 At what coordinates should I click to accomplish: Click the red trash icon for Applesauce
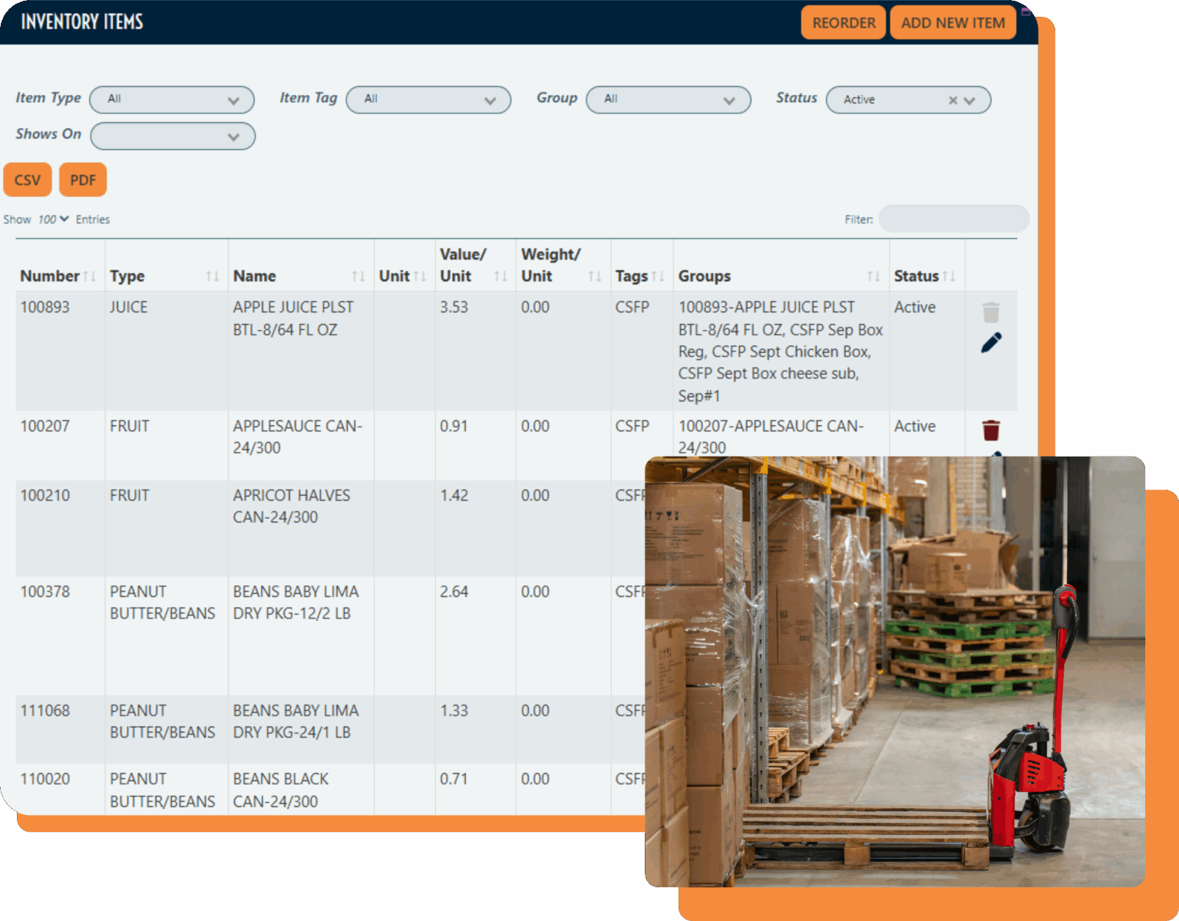tap(991, 430)
